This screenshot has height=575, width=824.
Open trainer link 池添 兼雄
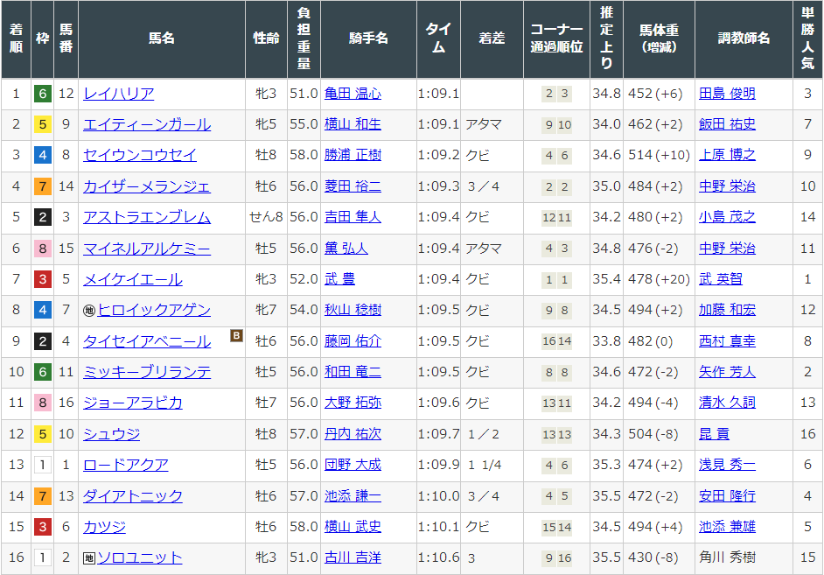(x=727, y=527)
